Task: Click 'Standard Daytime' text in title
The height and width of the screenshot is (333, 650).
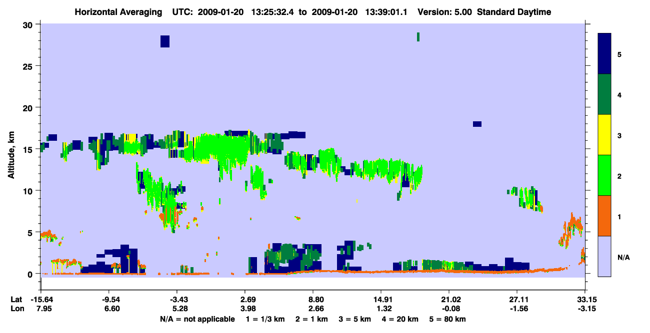Action: point(514,12)
